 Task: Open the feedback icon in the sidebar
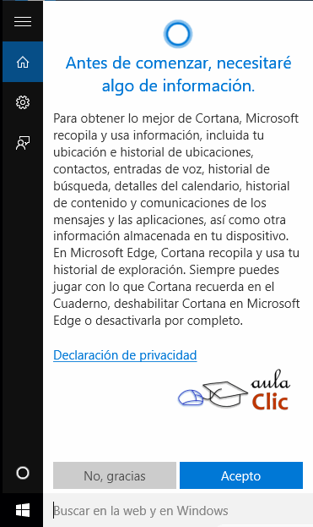point(23,142)
